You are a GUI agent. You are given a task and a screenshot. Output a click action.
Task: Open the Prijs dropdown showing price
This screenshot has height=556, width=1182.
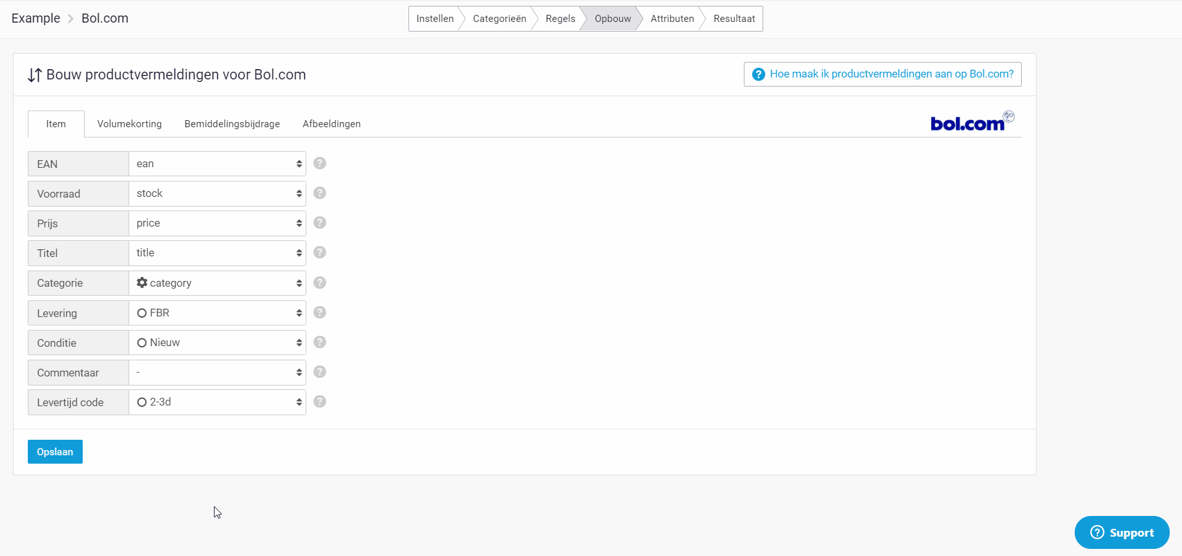click(217, 223)
